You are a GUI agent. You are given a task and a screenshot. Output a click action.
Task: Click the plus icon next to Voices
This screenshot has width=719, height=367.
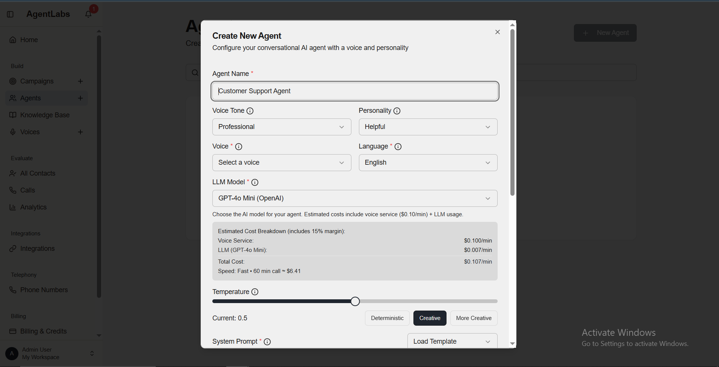[x=80, y=132]
